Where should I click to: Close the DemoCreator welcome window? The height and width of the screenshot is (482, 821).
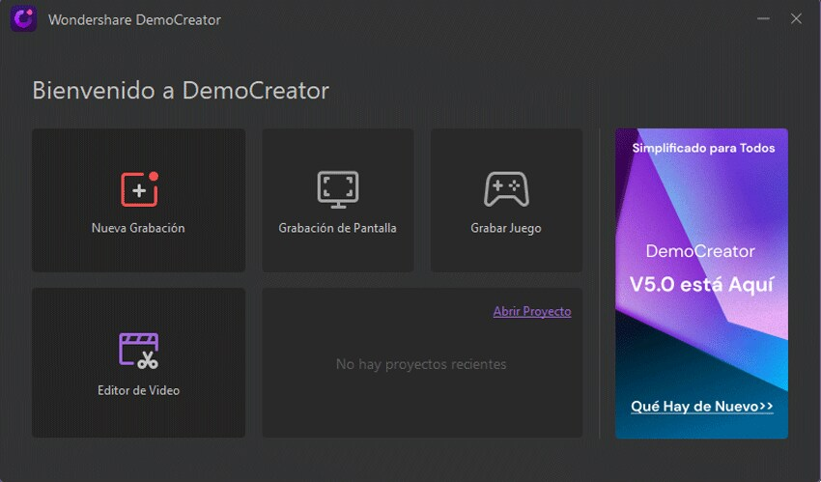pyautogui.click(x=796, y=18)
